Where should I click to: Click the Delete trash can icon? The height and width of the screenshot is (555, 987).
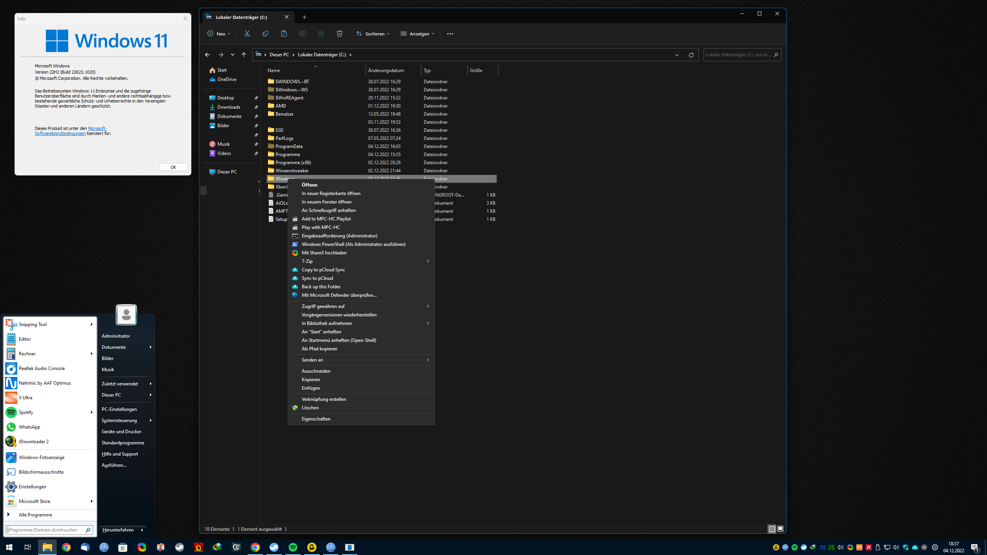pyautogui.click(x=339, y=34)
